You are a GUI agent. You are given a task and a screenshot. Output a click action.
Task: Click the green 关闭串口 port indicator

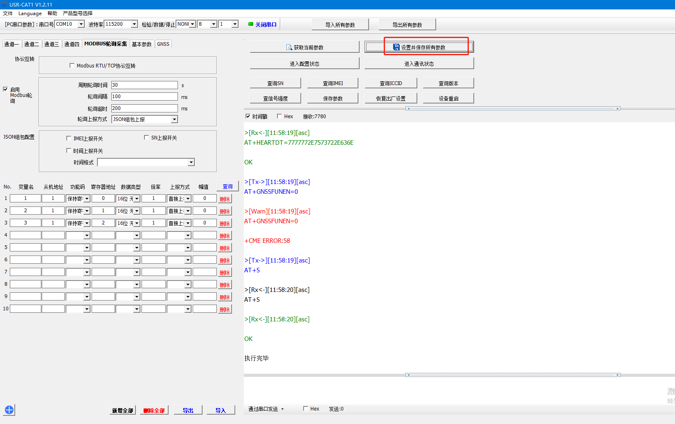(x=251, y=24)
